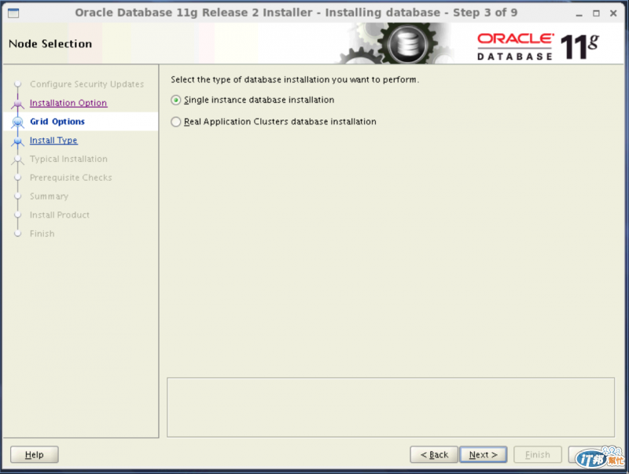Screen dimensions: 629x474
Task: Click the Configure Security Updates step
Action: click(86, 84)
